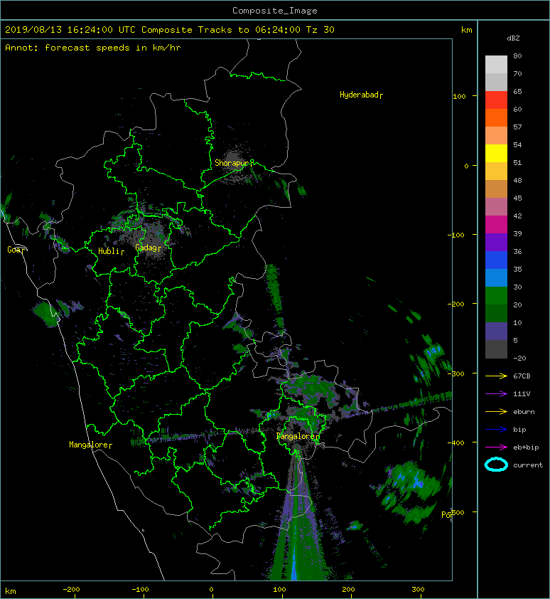
Task: Click the 111V purple arrow legend icon
Action: (496, 394)
